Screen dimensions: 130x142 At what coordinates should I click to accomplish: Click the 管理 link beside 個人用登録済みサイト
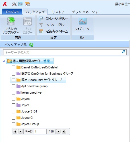click(46, 61)
